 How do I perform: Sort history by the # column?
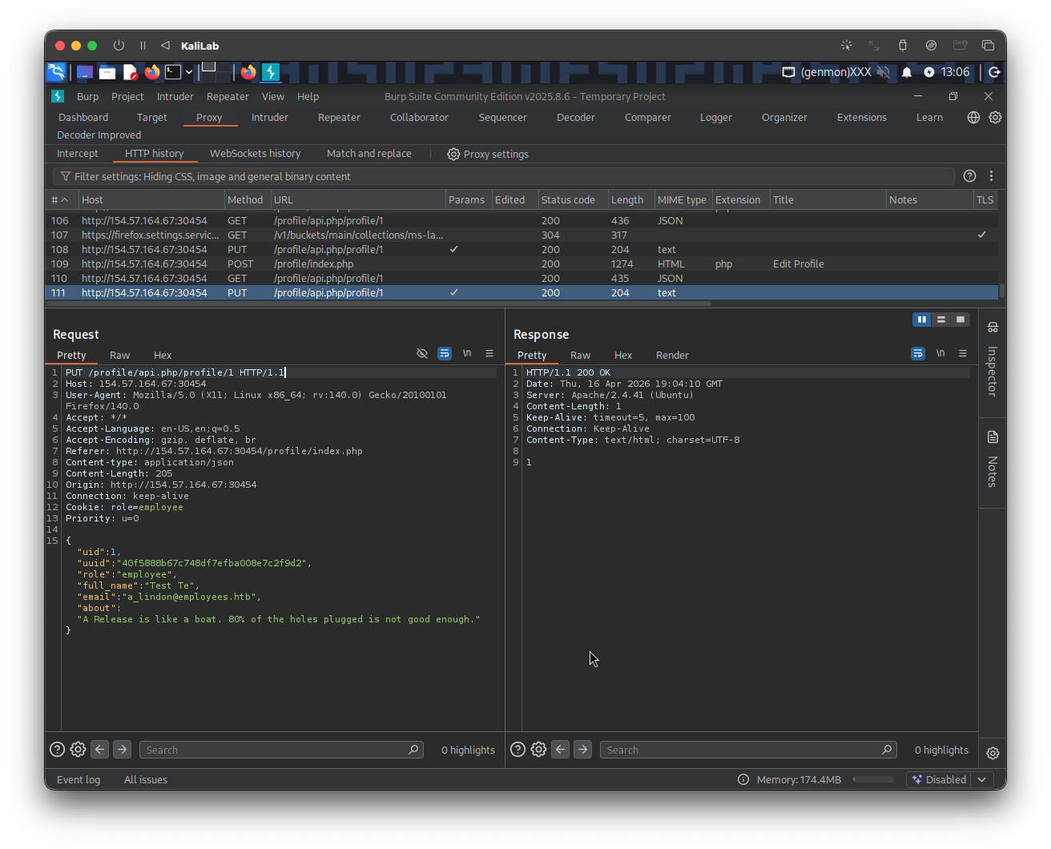[x=60, y=199]
